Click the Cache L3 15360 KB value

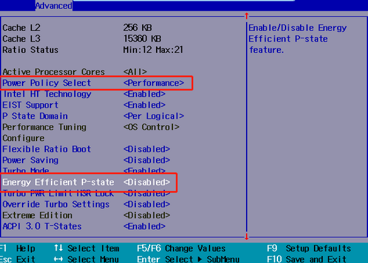(142, 39)
